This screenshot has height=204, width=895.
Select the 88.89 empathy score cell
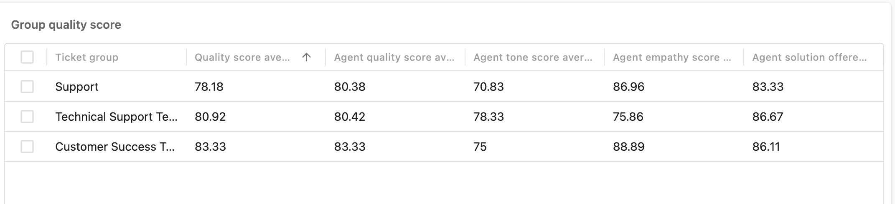coord(628,147)
